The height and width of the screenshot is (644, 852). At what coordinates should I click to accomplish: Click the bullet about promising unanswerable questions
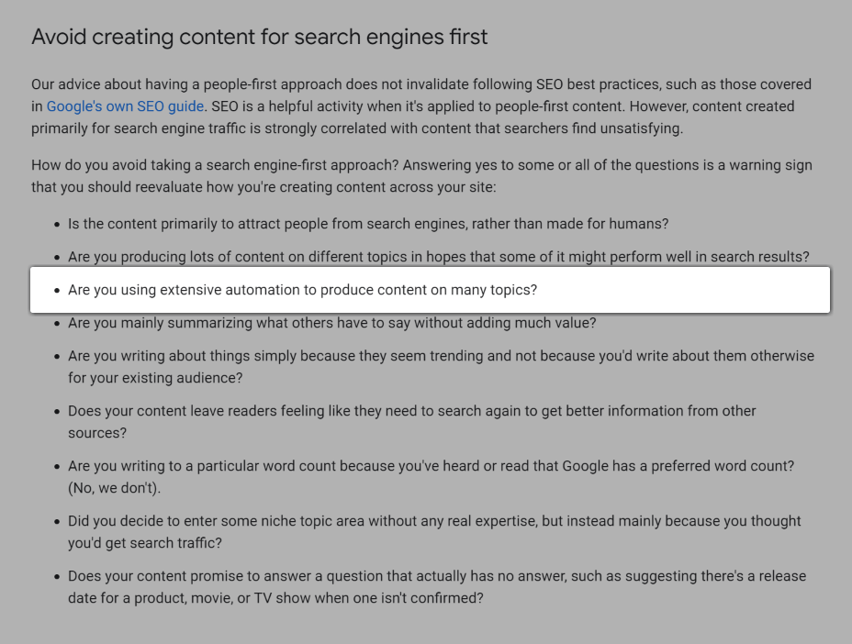pyautogui.click(x=436, y=576)
